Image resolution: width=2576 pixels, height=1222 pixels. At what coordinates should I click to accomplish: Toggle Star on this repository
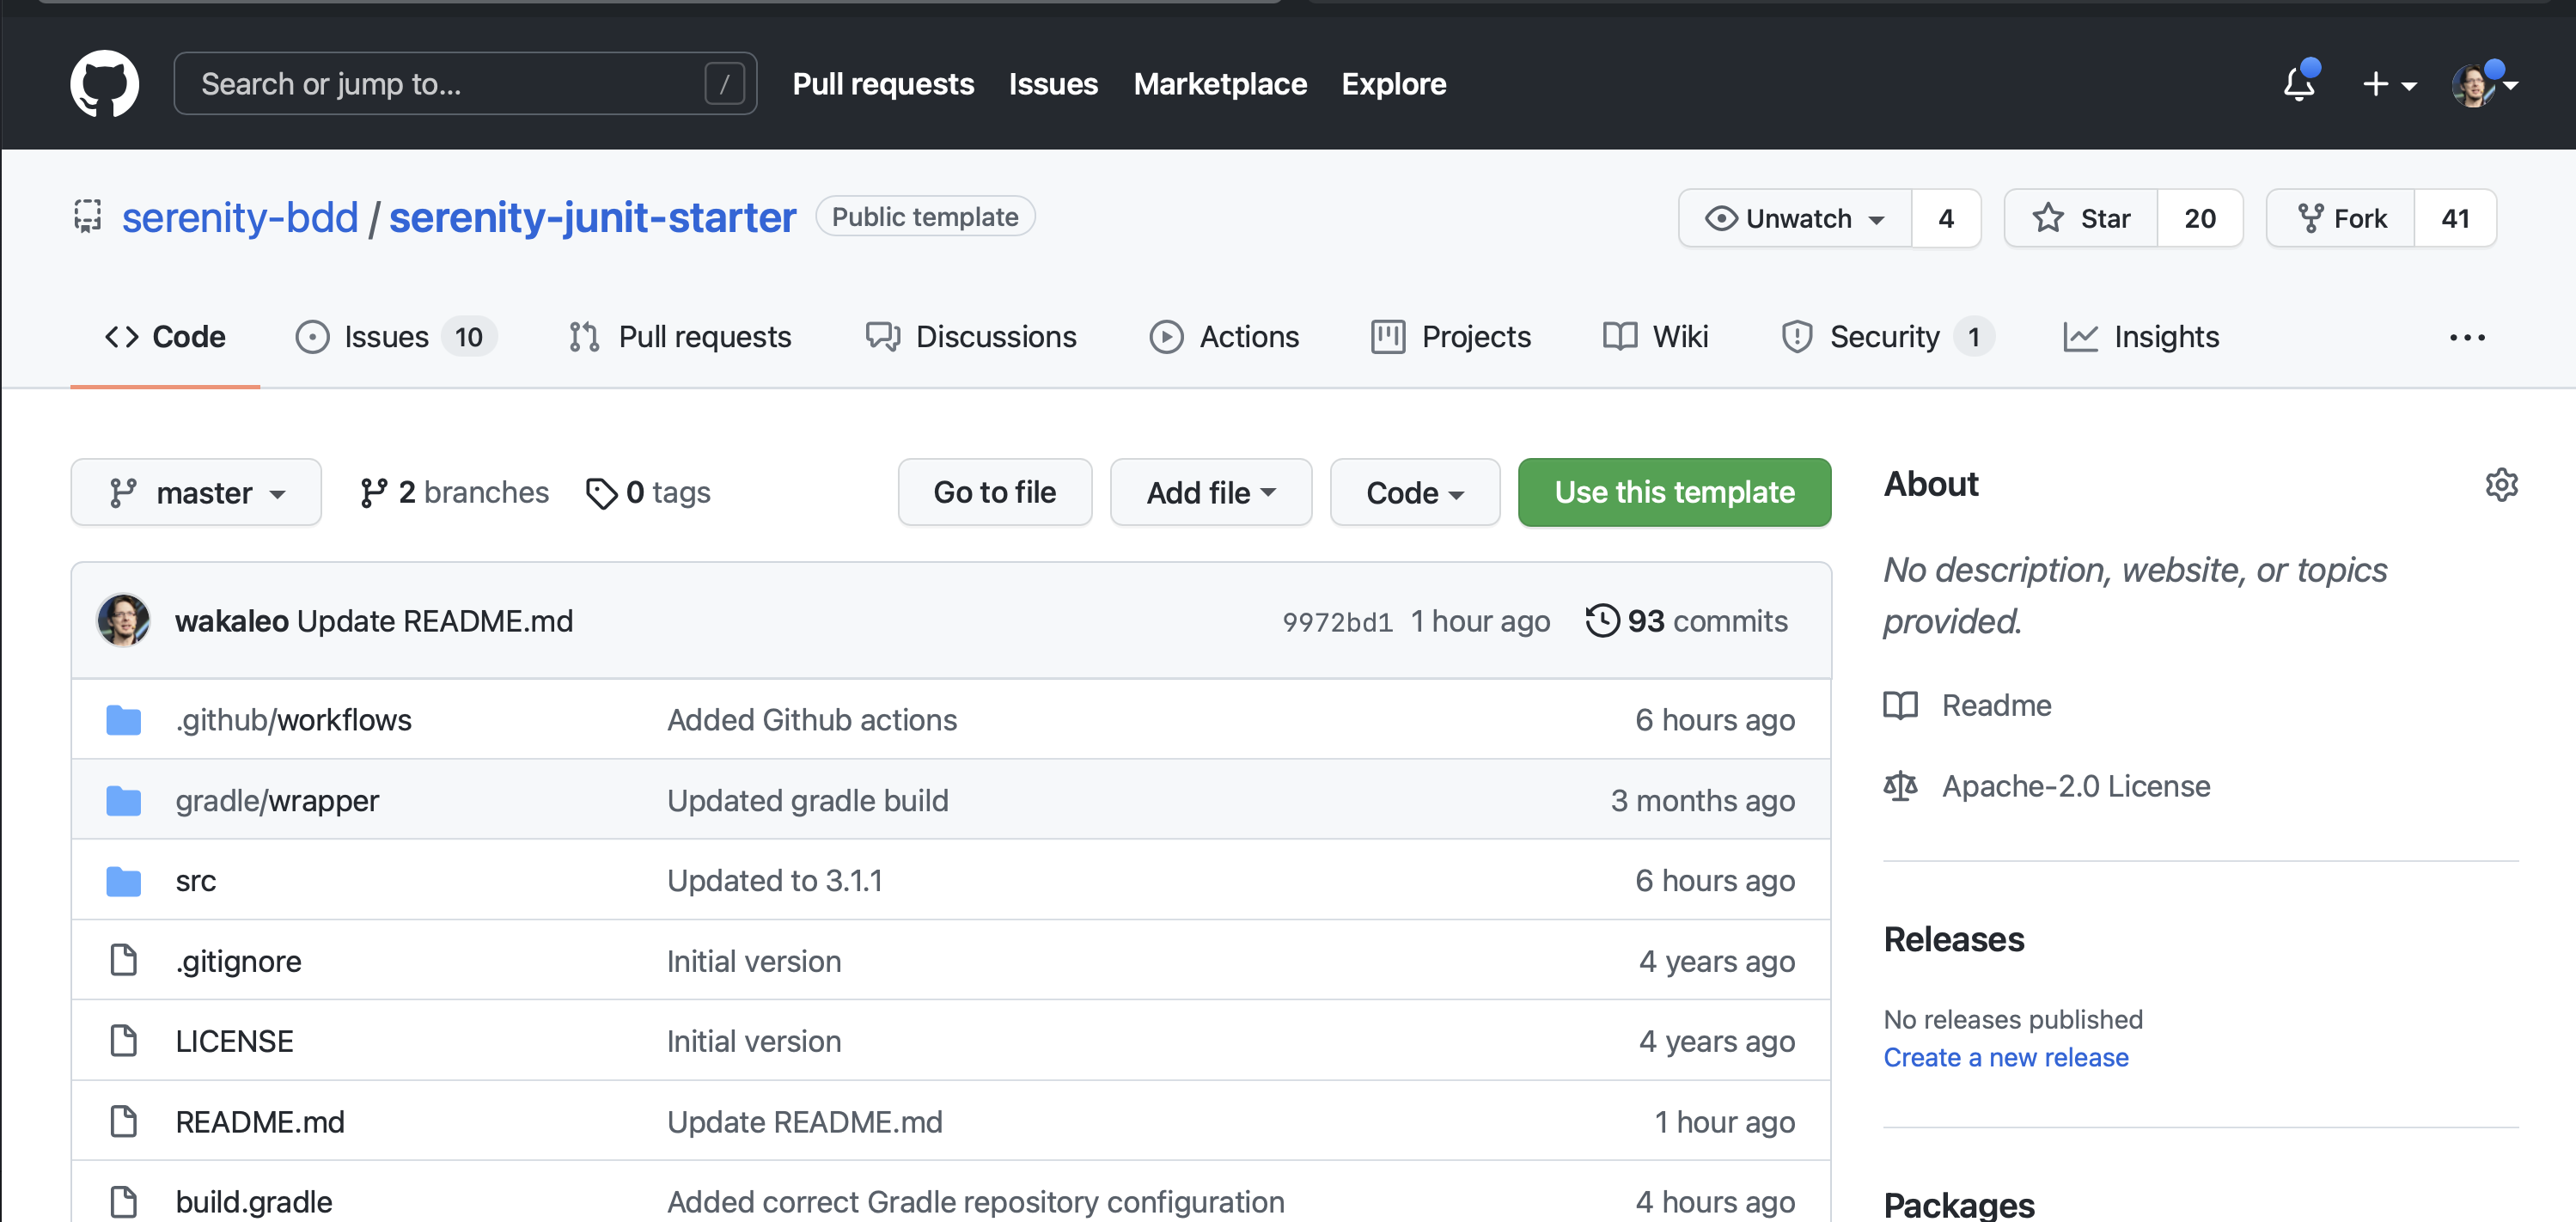[x=2081, y=218]
